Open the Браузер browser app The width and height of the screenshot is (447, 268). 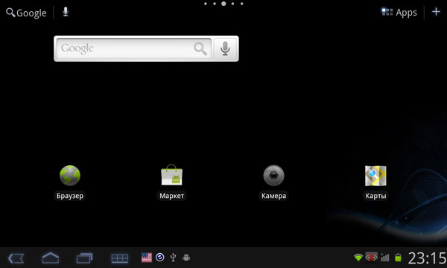70,176
